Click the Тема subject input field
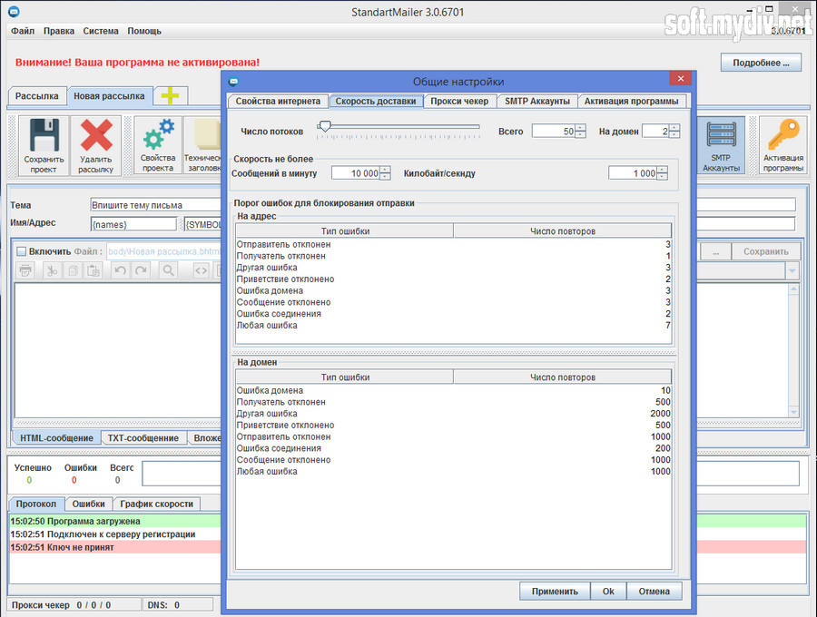The image size is (817, 617). tap(156, 205)
